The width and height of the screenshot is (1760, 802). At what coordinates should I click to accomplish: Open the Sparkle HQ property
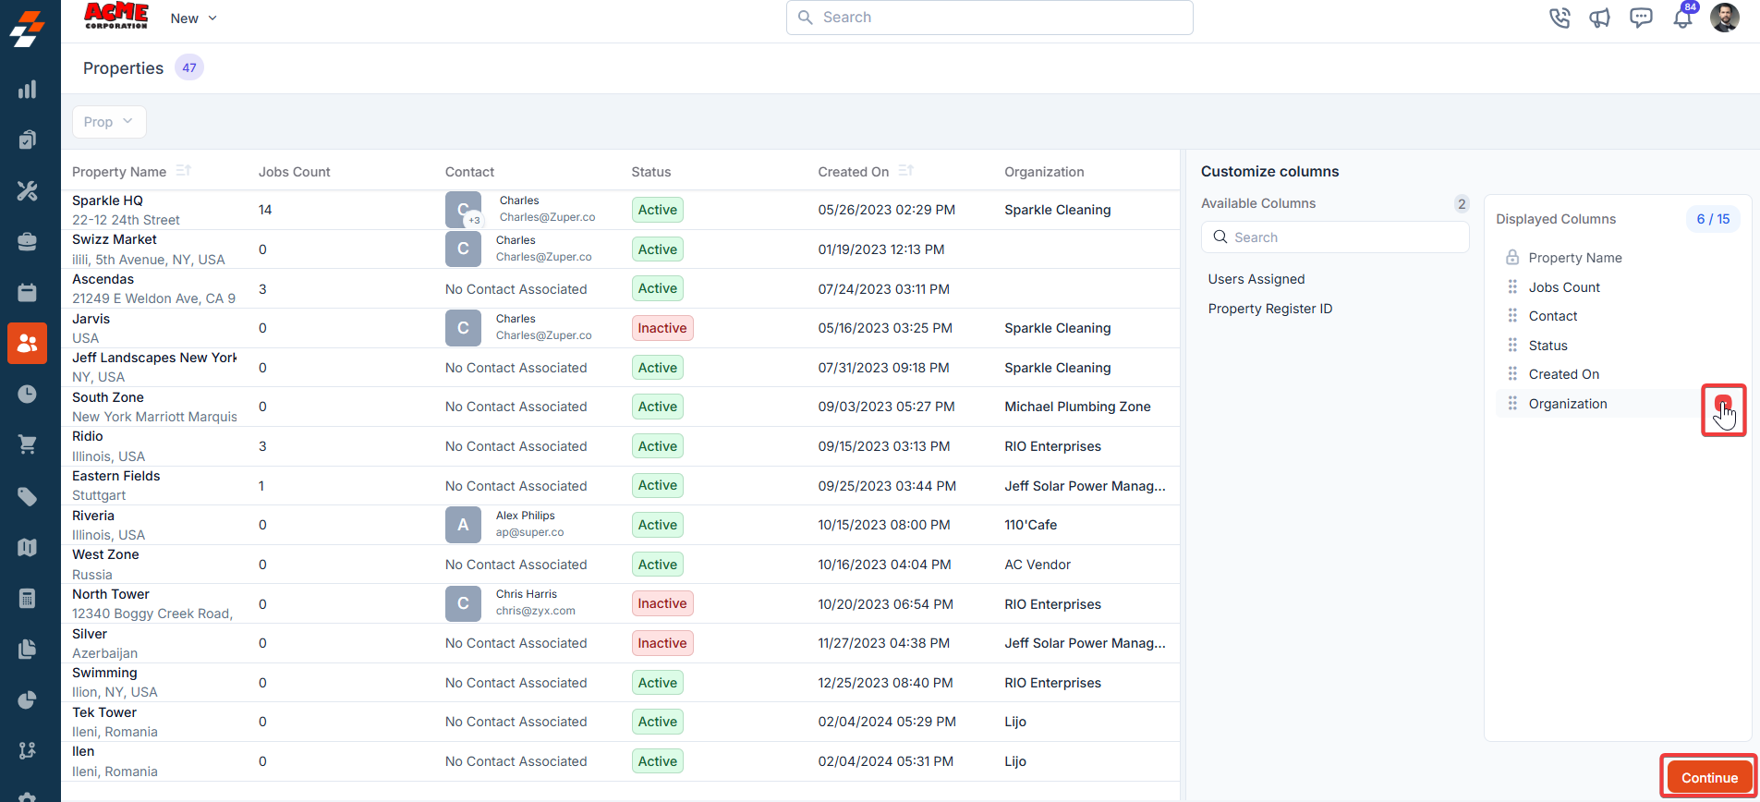pyautogui.click(x=107, y=200)
